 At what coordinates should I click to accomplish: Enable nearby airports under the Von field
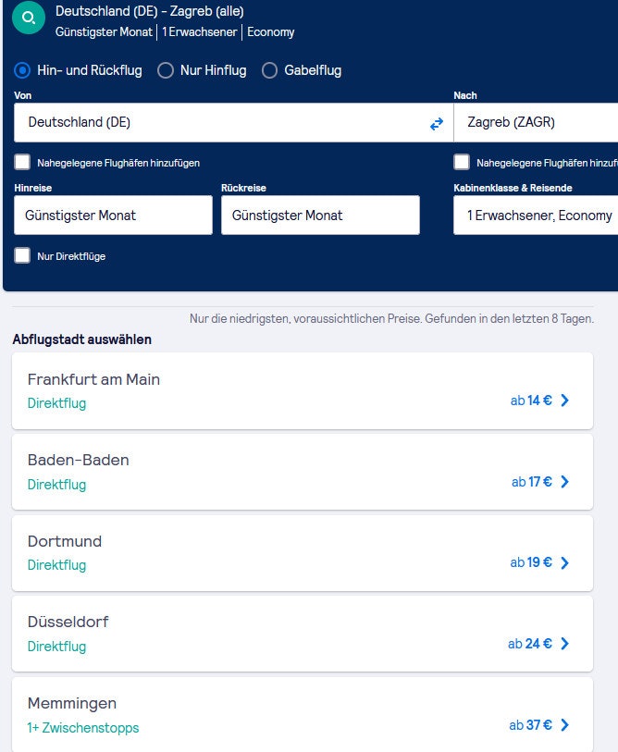(23, 163)
